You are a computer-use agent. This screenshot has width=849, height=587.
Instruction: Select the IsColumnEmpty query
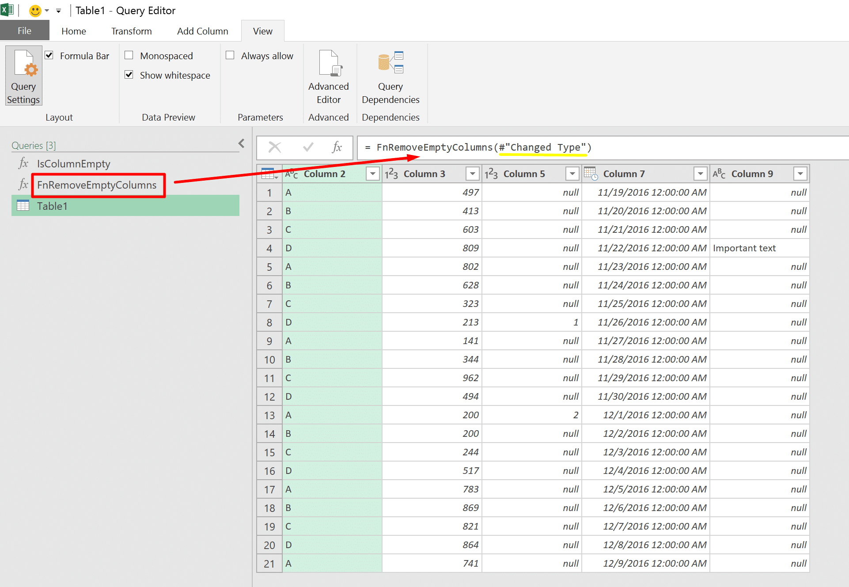(73, 164)
